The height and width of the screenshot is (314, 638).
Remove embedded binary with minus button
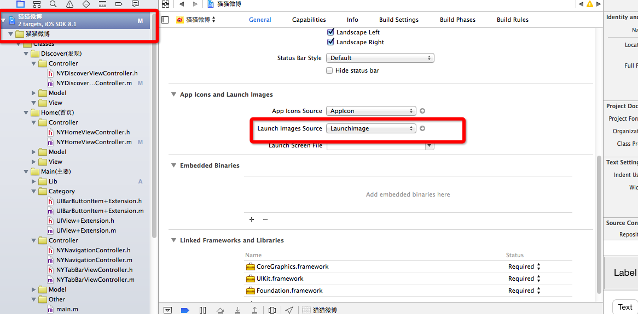tap(265, 220)
